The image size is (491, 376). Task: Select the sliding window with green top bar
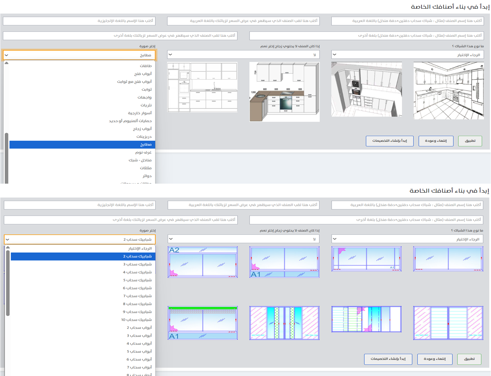click(x=202, y=323)
